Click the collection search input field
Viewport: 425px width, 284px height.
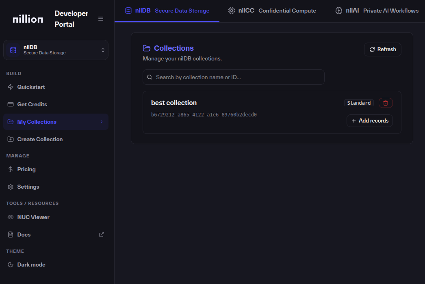pyautogui.click(x=234, y=77)
